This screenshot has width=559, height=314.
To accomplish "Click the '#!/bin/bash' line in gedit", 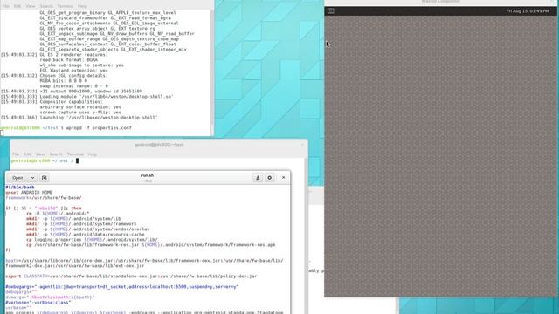I will click(20, 188).
